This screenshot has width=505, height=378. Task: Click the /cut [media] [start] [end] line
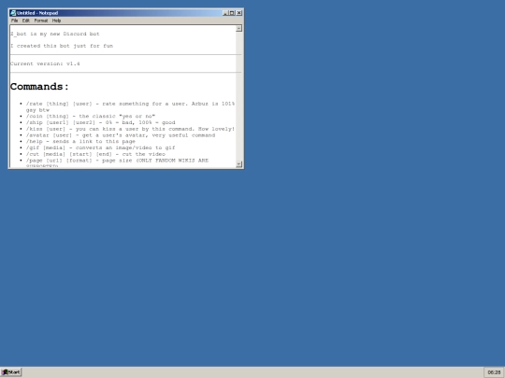point(95,154)
